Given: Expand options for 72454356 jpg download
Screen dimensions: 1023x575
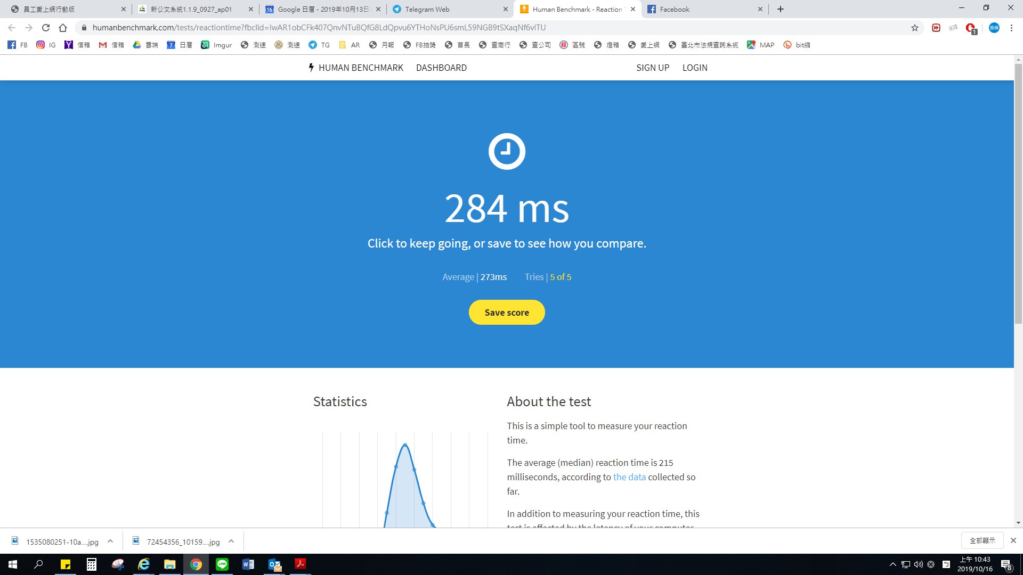Looking at the screenshot, I should (231, 541).
